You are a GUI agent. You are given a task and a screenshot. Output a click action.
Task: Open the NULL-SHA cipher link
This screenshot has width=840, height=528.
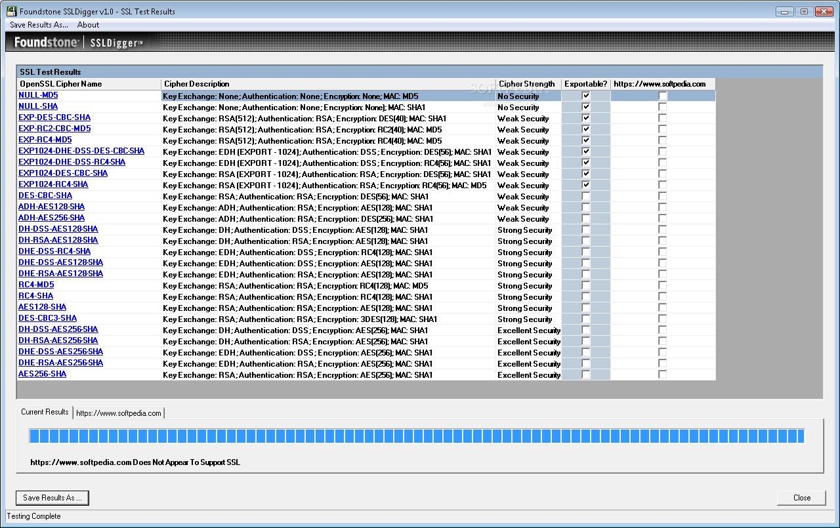click(38, 106)
